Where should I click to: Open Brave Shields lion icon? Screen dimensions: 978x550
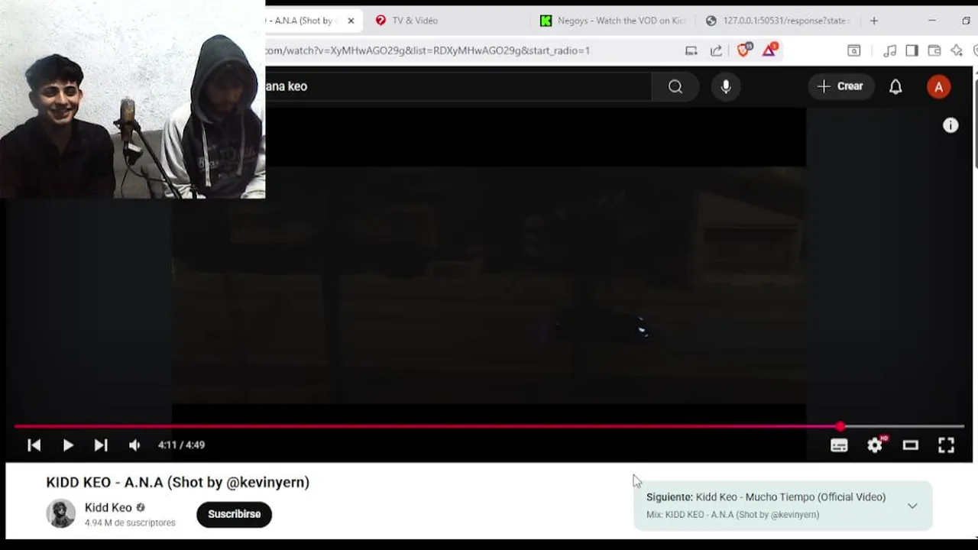pyautogui.click(x=743, y=50)
